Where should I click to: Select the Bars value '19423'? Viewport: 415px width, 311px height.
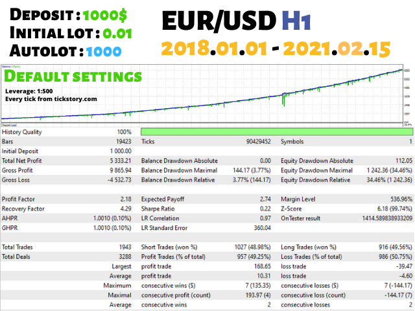[x=124, y=141]
